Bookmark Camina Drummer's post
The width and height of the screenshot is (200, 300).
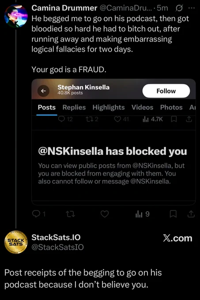click(173, 214)
